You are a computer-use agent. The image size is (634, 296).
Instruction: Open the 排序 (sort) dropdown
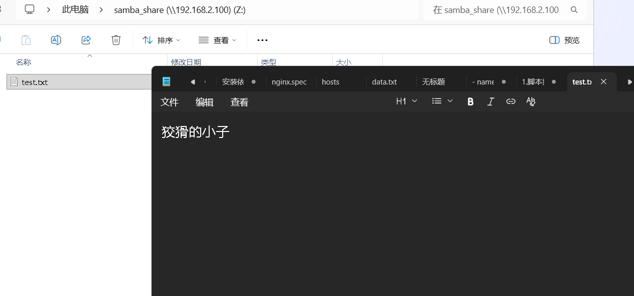click(161, 40)
